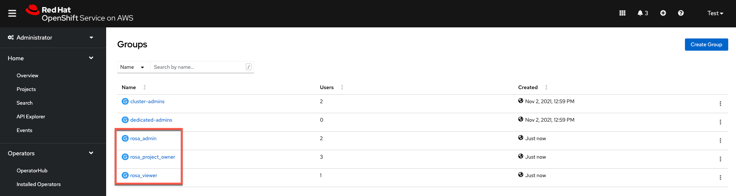Open kebab menu for rosa_viewer row

click(720, 178)
